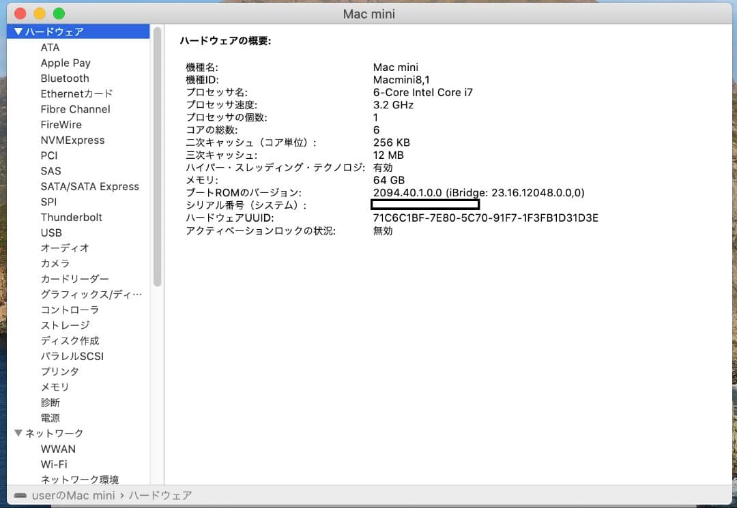
Task: Select Wi-Fi in the sidebar
Action: pos(54,464)
